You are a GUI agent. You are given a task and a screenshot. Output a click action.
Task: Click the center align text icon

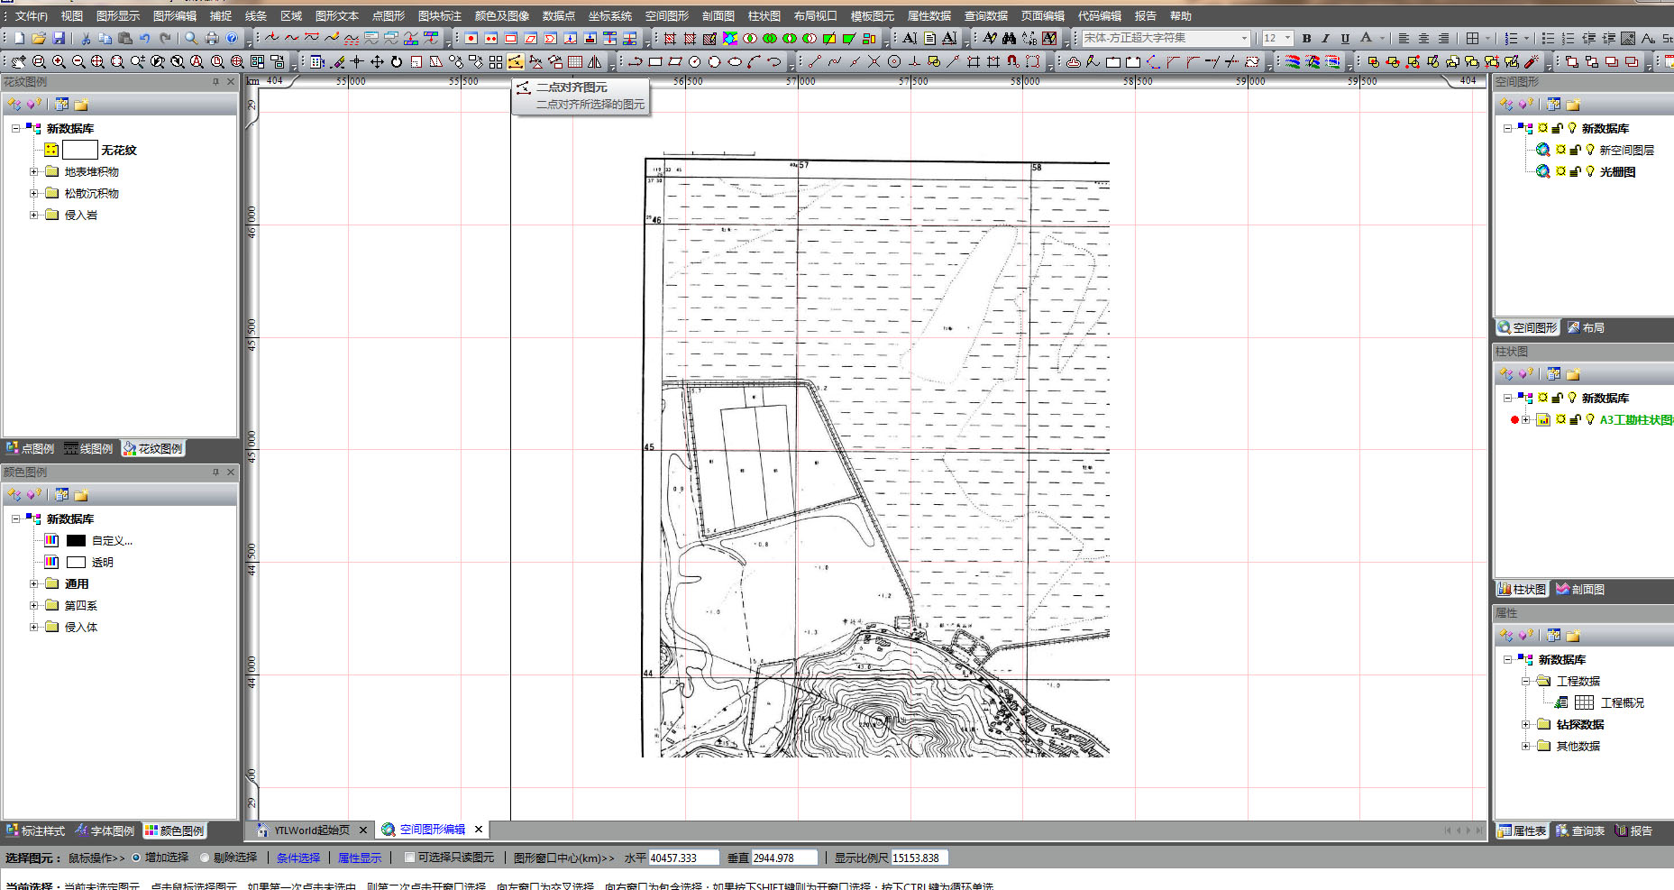point(1423,38)
